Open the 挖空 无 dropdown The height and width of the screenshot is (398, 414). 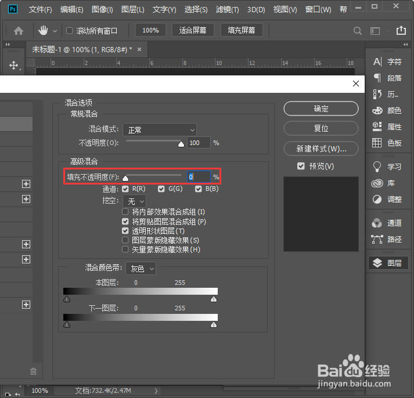point(134,201)
